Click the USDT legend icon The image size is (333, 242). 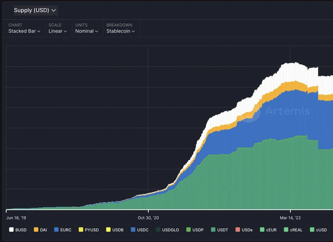(214, 230)
